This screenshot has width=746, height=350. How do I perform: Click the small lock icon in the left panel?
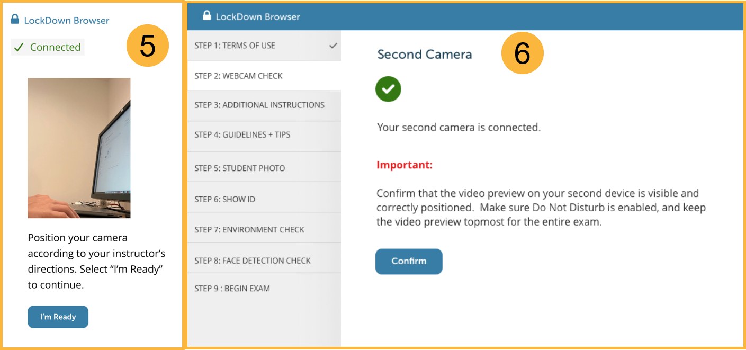[x=15, y=20]
